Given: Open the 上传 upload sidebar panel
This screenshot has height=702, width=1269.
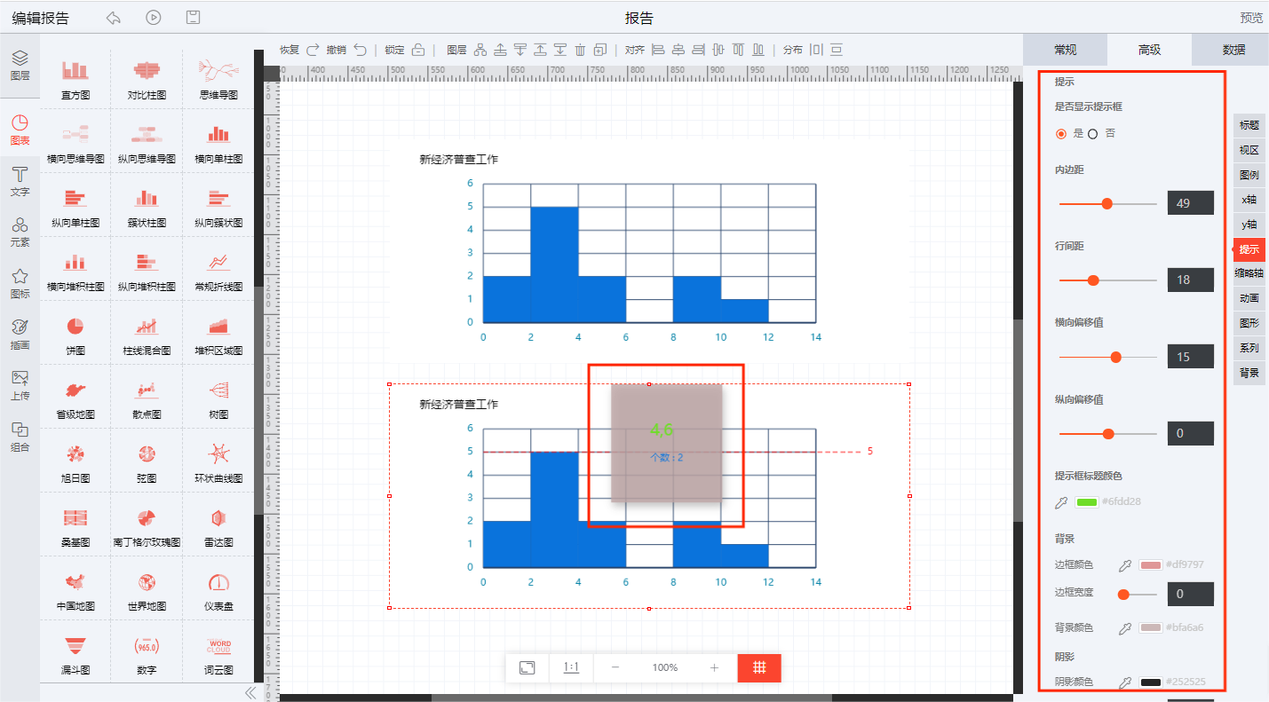Looking at the screenshot, I should click(x=20, y=386).
